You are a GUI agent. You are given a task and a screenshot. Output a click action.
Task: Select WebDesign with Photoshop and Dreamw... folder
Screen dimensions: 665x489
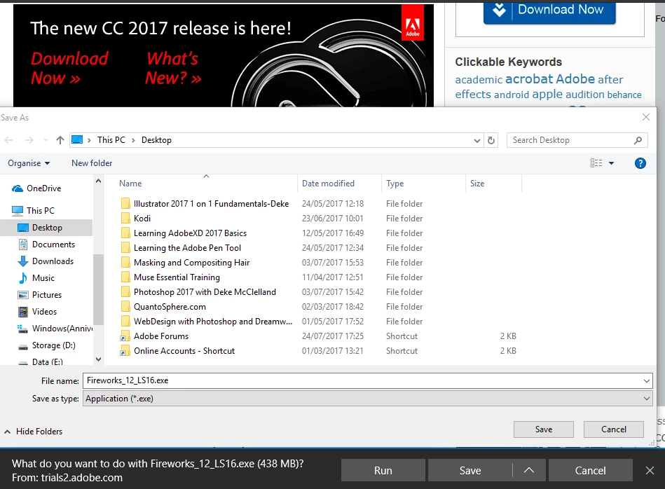pos(213,322)
